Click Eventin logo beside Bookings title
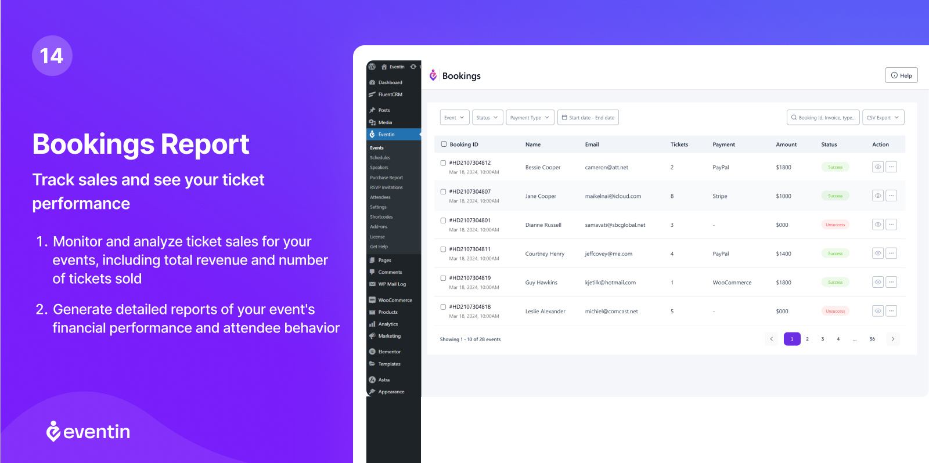Viewport: 929px width, 463px height. point(433,75)
